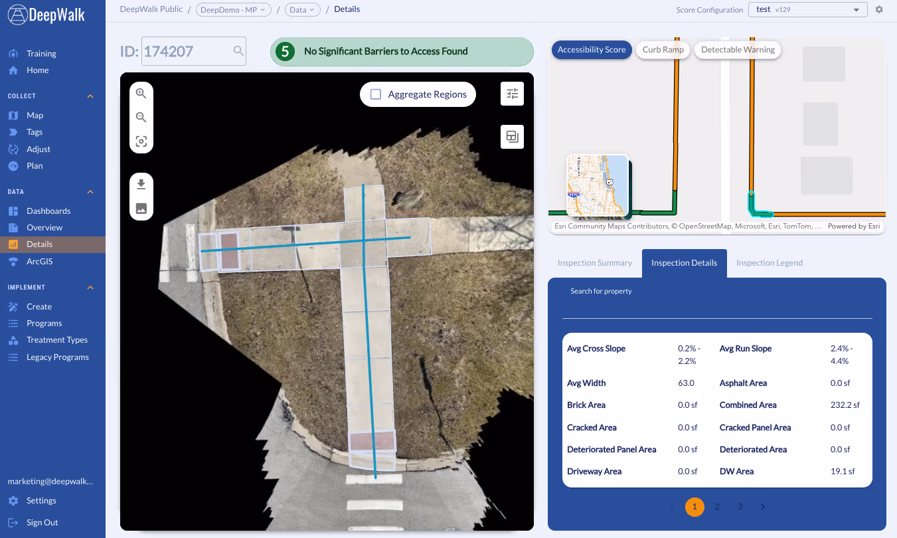
Task: Click the image picture icon
Action: tap(141, 209)
